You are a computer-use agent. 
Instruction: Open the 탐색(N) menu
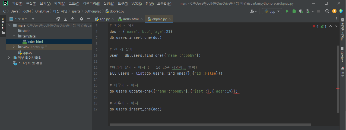pos(59,4)
